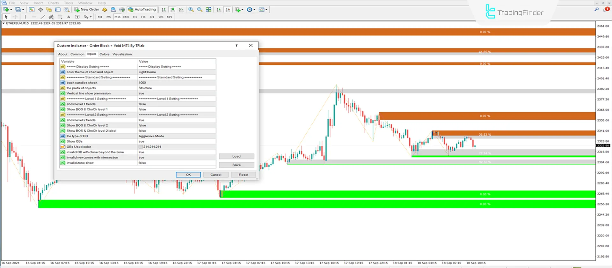This screenshot has width=612, height=268.
Task: Select the equidistant channel tool
Action: tap(51, 17)
